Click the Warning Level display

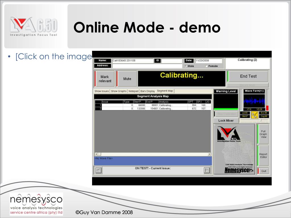click(226, 102)
